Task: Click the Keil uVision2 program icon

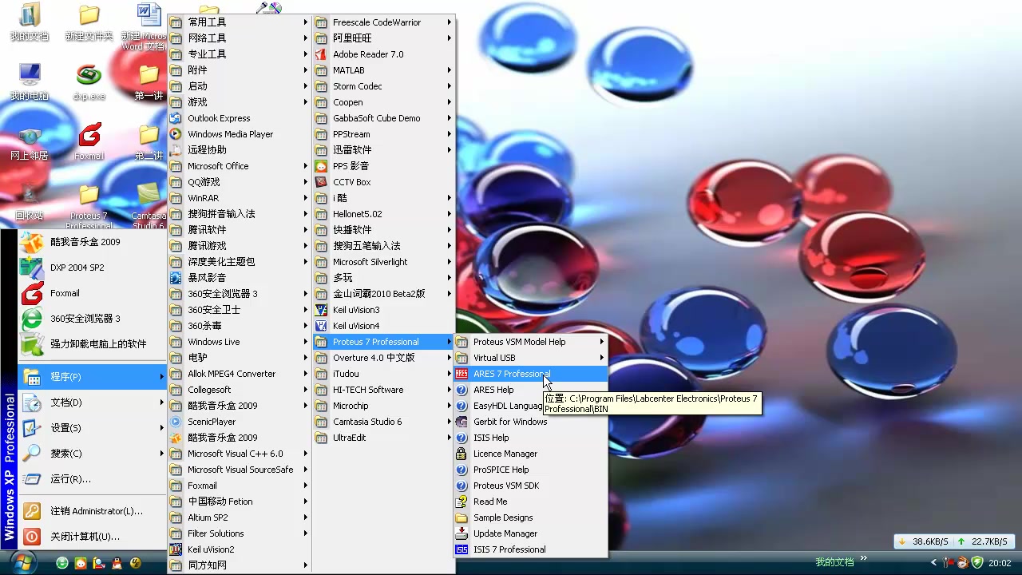Action: click(x=176, y=549)
